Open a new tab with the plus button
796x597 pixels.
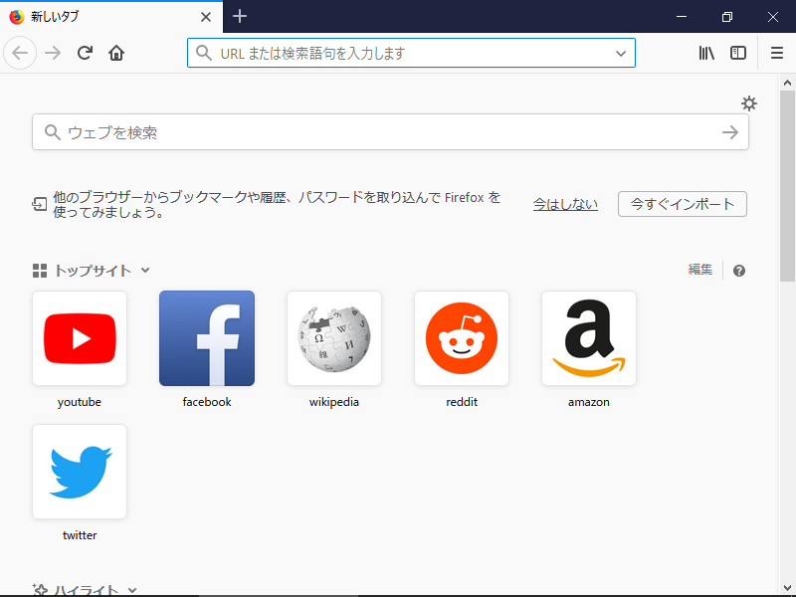point(240,16)
